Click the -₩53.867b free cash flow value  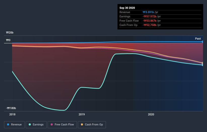[x=150, y=21]
